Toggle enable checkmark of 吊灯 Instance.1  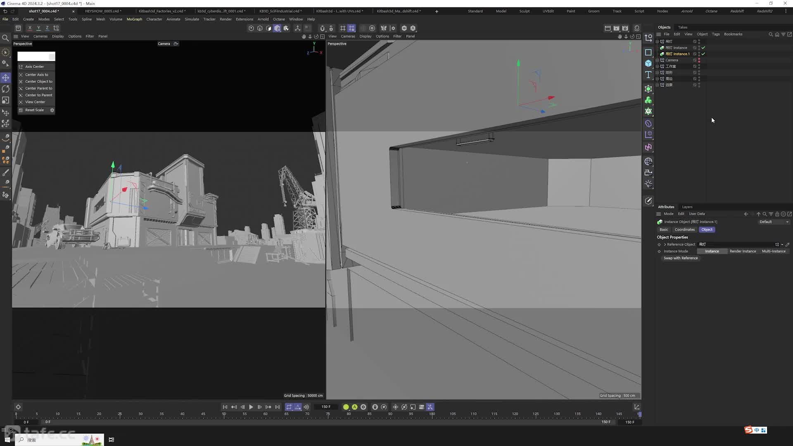pos(703,54)
